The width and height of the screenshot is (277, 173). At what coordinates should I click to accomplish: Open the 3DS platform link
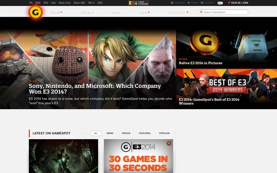point(100,3)
